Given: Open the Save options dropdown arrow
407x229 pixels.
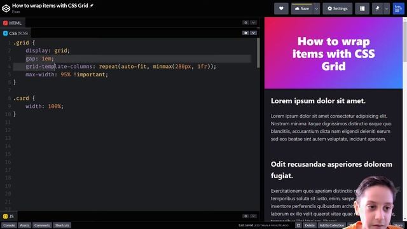Looking at the screenshot, I should pyautogui.click(x=317, y=8).
